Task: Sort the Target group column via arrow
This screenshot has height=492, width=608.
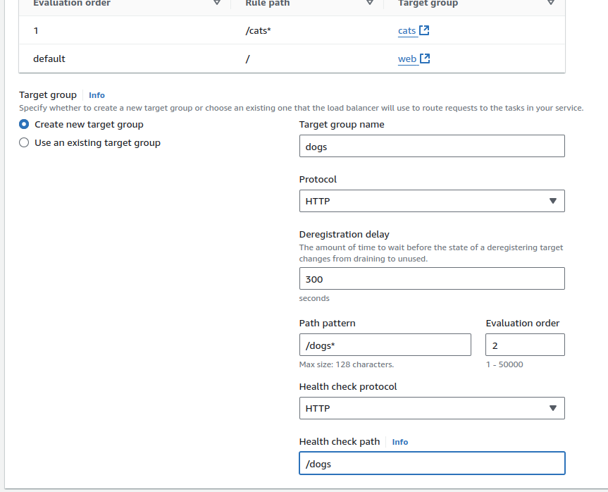Action: [x=551, y=4]
